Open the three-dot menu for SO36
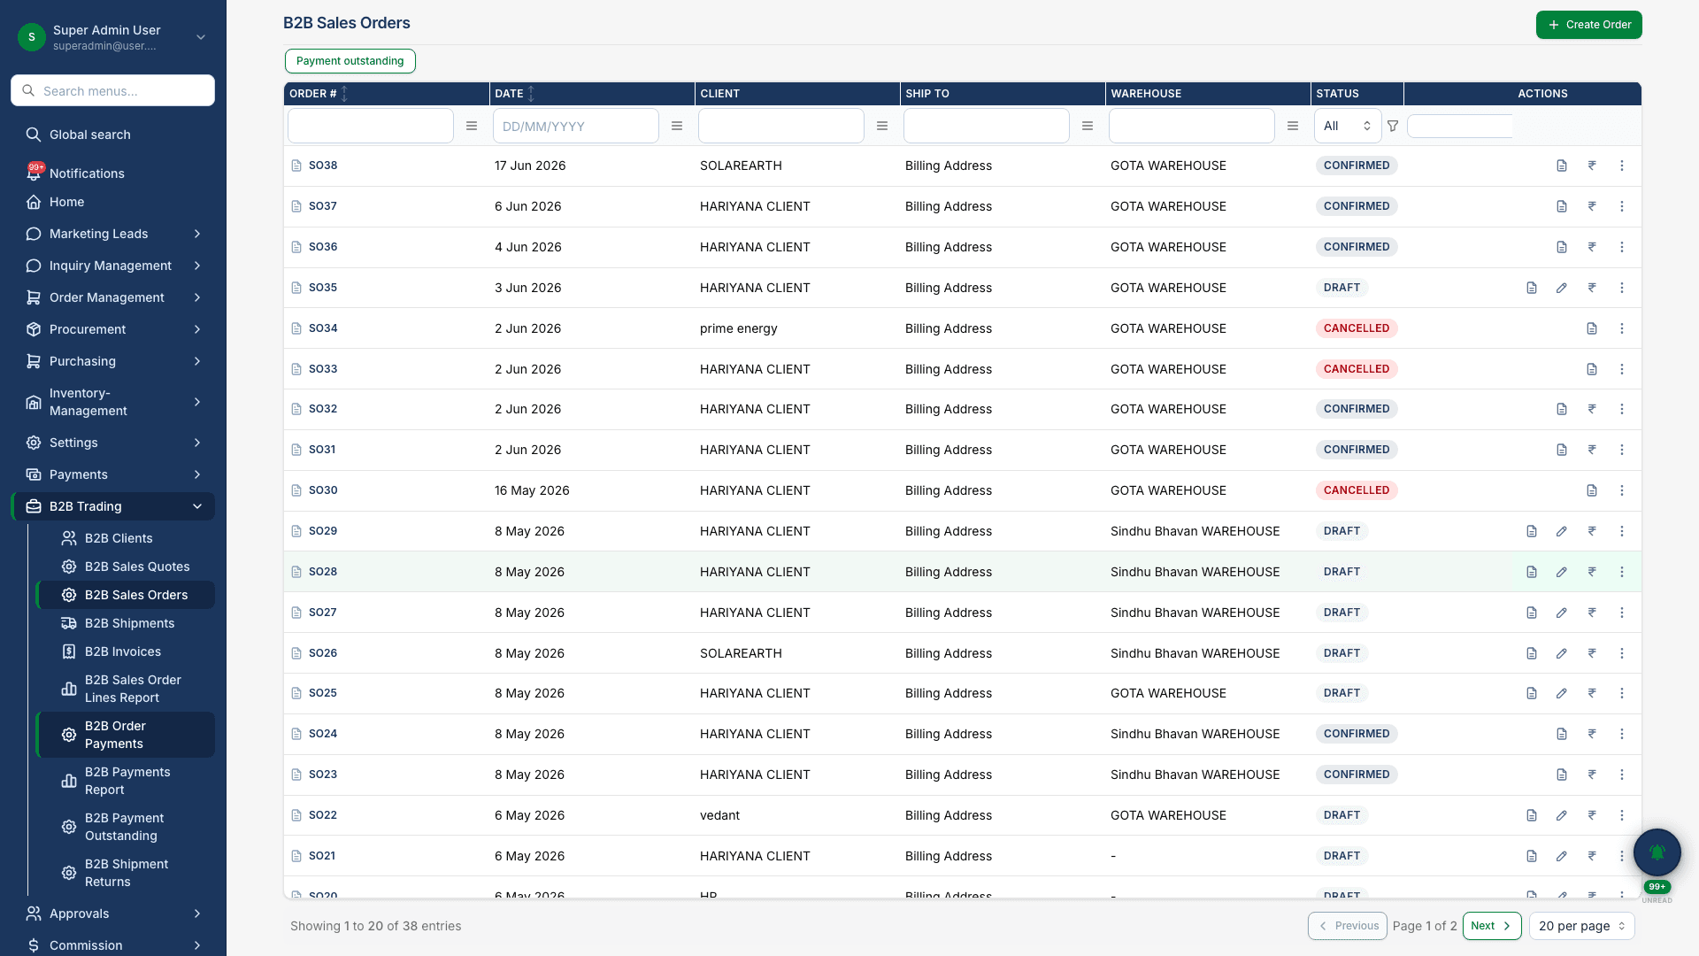Screen dimensions: 1699x956 1622,247
